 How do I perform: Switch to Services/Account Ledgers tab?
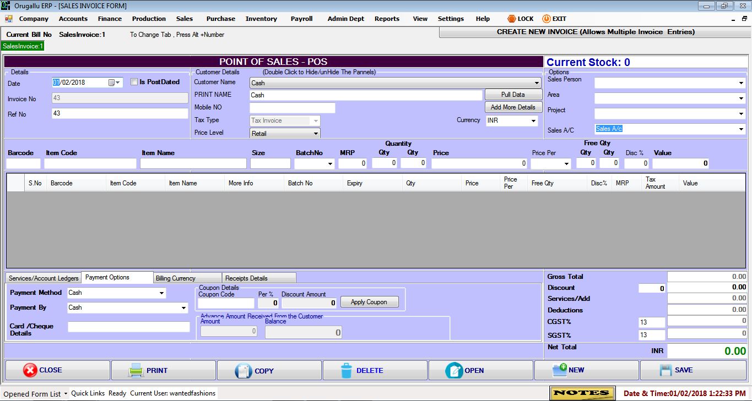coord(44,278)
